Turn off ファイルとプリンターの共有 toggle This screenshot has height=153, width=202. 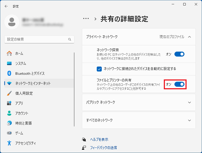(x=179, y=84)
